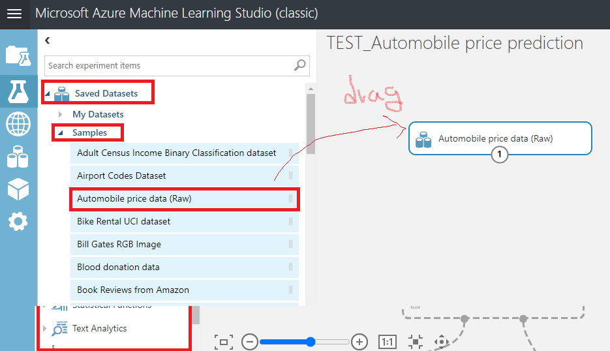Click the zoom to fit icon

(224, 342)
